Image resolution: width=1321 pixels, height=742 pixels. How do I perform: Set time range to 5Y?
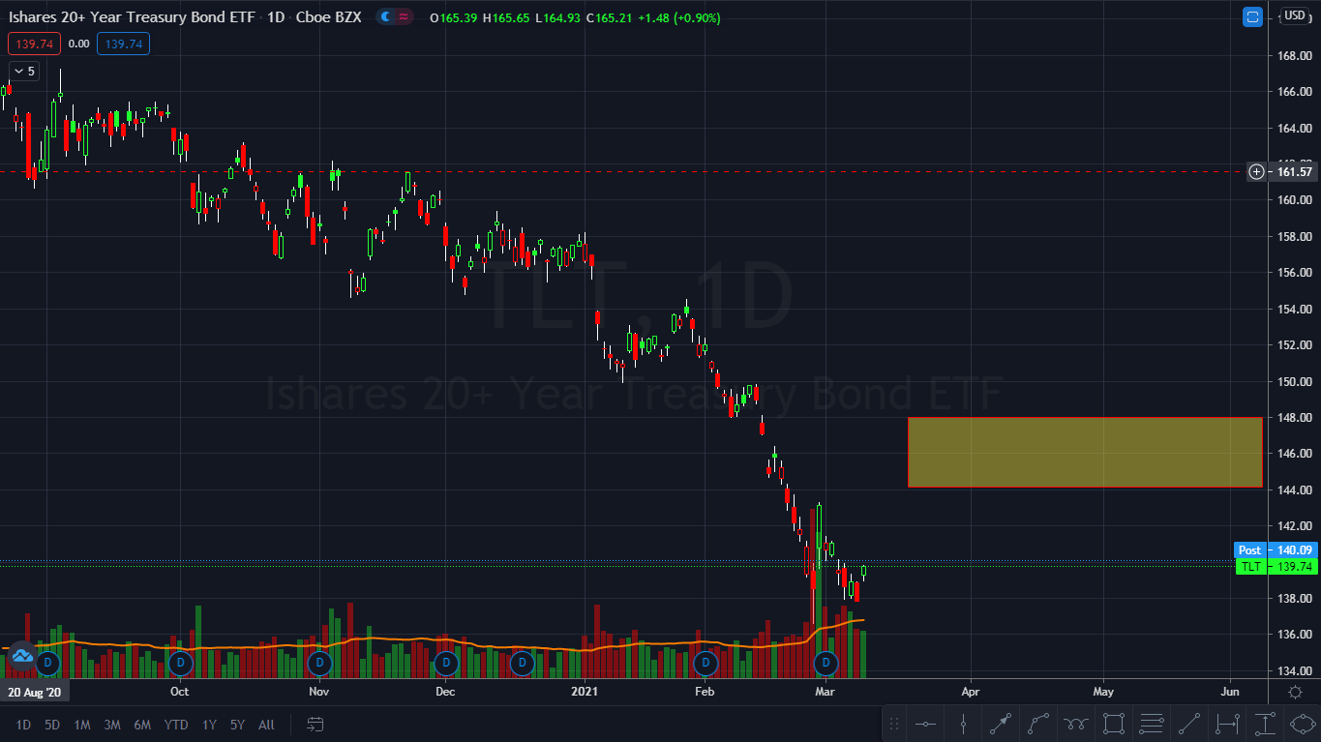[237, 725]
